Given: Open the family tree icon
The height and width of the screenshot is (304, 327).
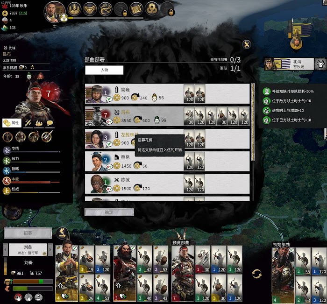Looking at the screenshot, I should pos(105,9).
